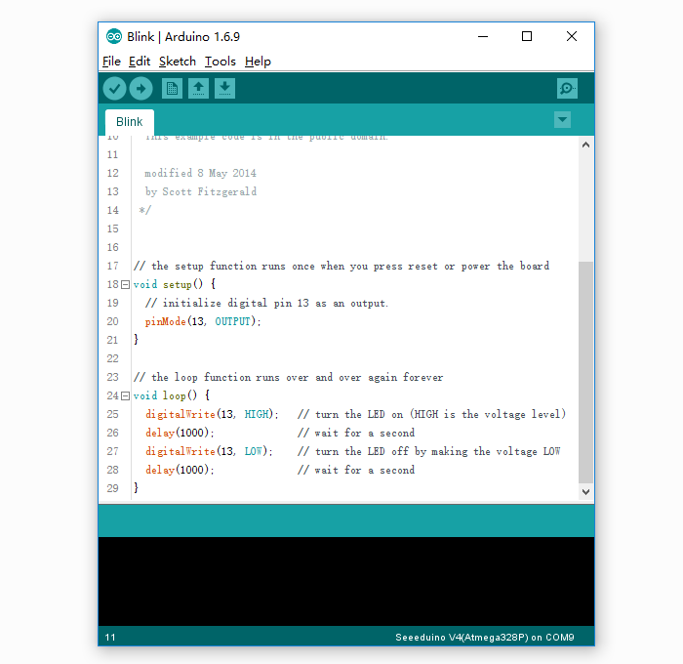Create a new sketch with the page icon
This screenshot has width=683, height=664.
pyautogui.click(x=172, y=89)
